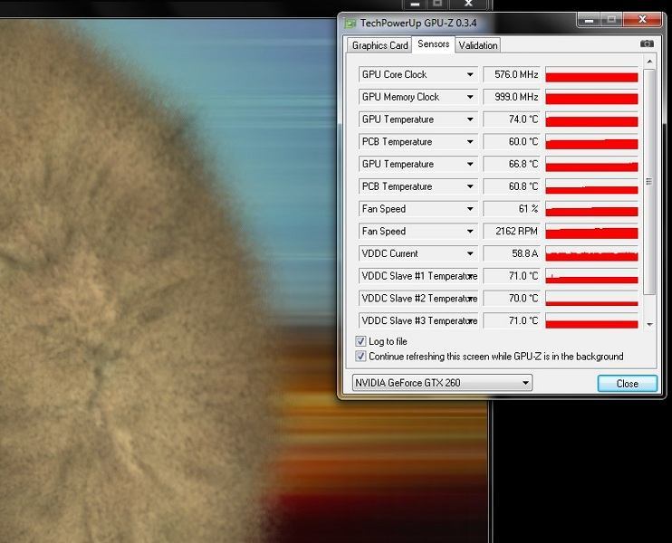Open the GPU Memory Clock dropdown

point(470,97)
